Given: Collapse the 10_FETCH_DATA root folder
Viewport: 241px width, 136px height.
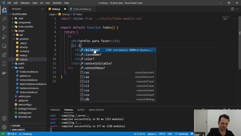Looking at the screenshot, I should pos(27,14).
